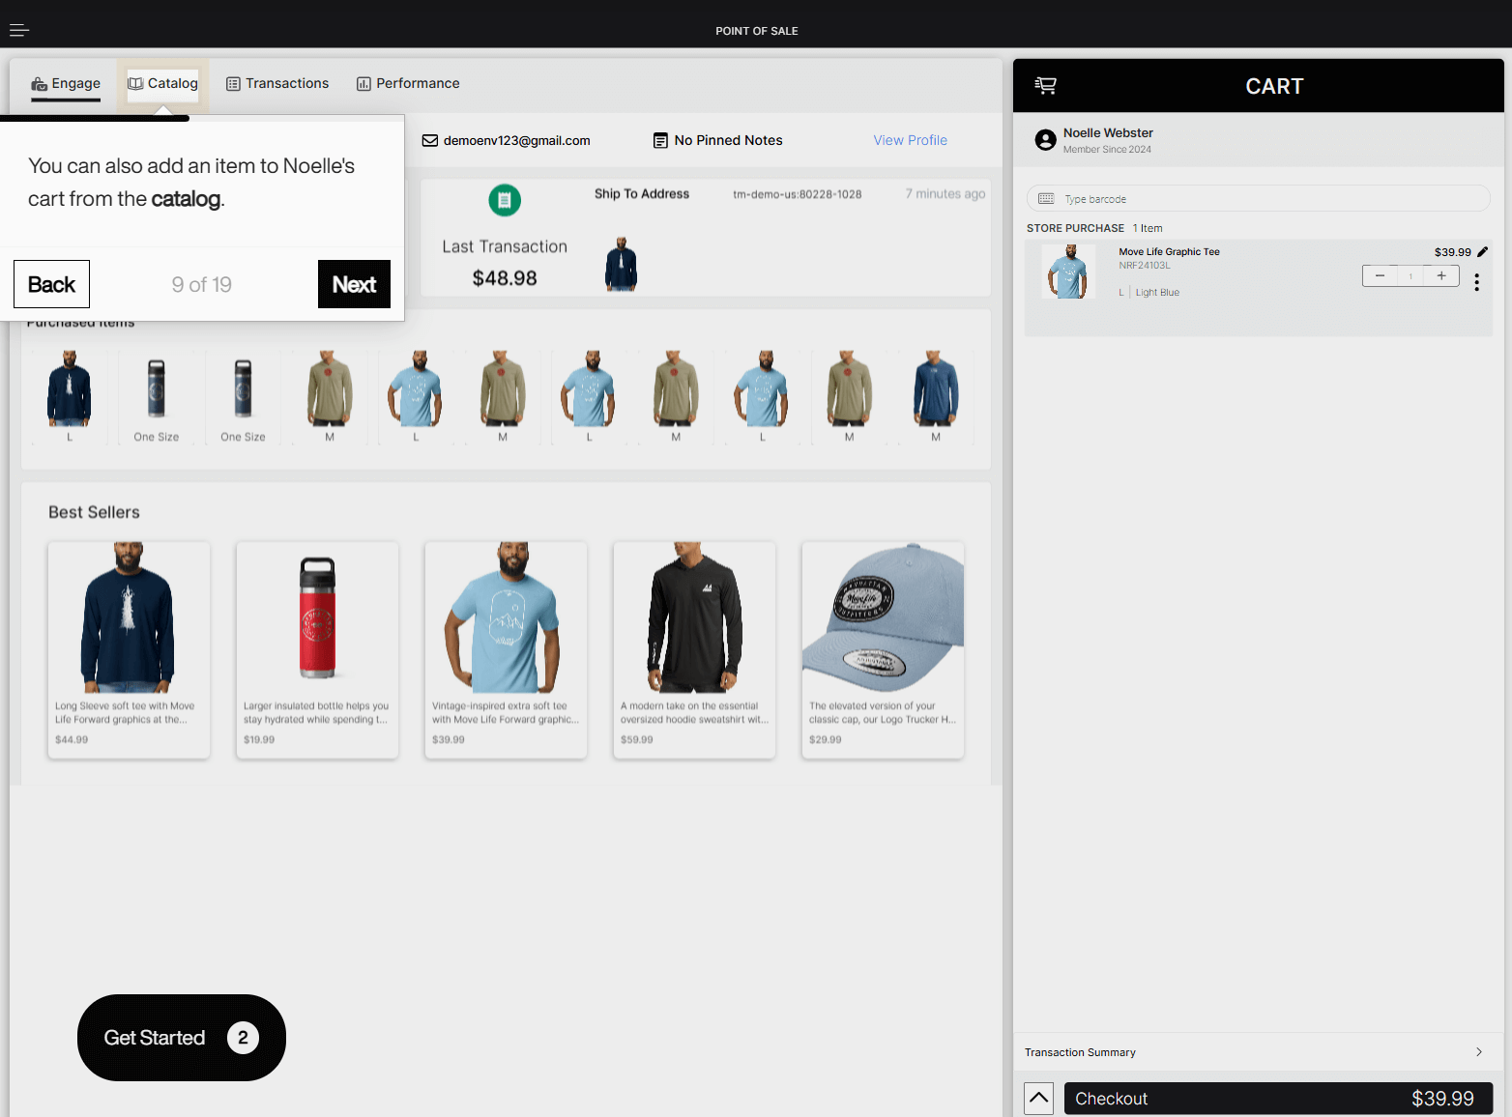Image resolution: width=1512 pixels, height=1117 pixels.
Task: Click the Get Started button
Action: click(182, 1038)
